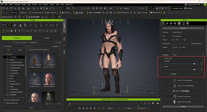
Task: Launch the MetaTailor plugin
Action: [156, 13]
